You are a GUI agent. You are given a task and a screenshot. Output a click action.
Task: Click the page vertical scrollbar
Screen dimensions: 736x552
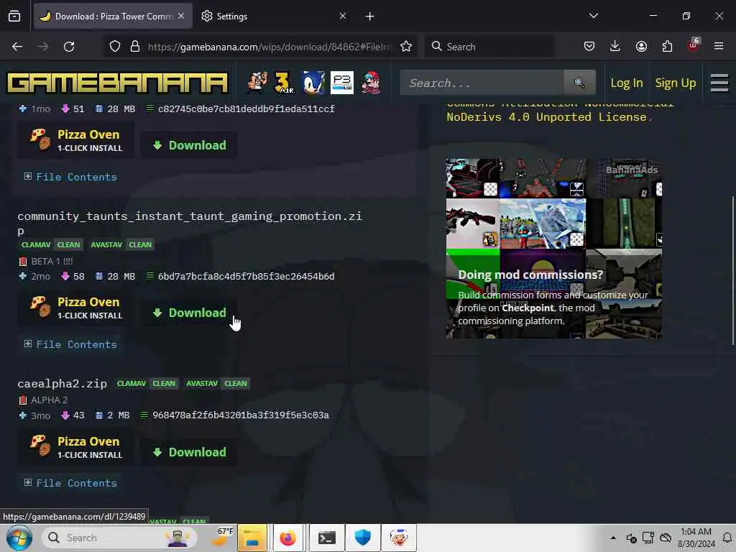(x=733, y=271)
